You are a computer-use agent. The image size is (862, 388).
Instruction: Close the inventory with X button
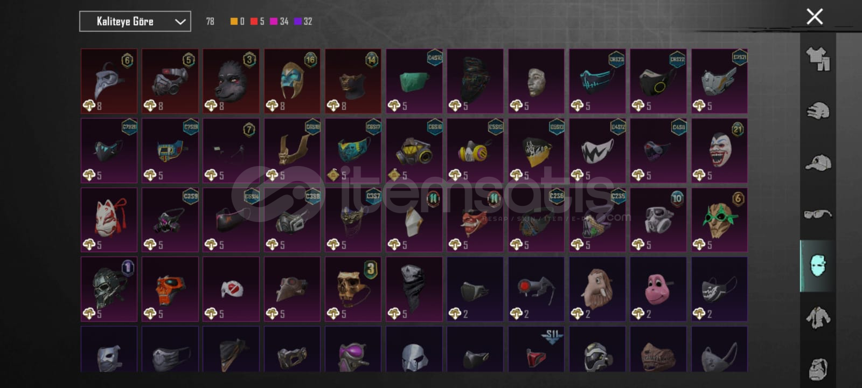click(x=815, y=17)
